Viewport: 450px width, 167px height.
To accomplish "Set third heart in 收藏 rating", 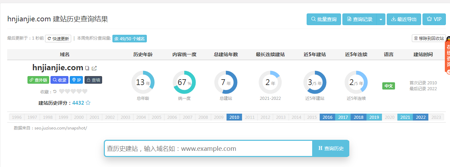I will (x=73, y=91).
